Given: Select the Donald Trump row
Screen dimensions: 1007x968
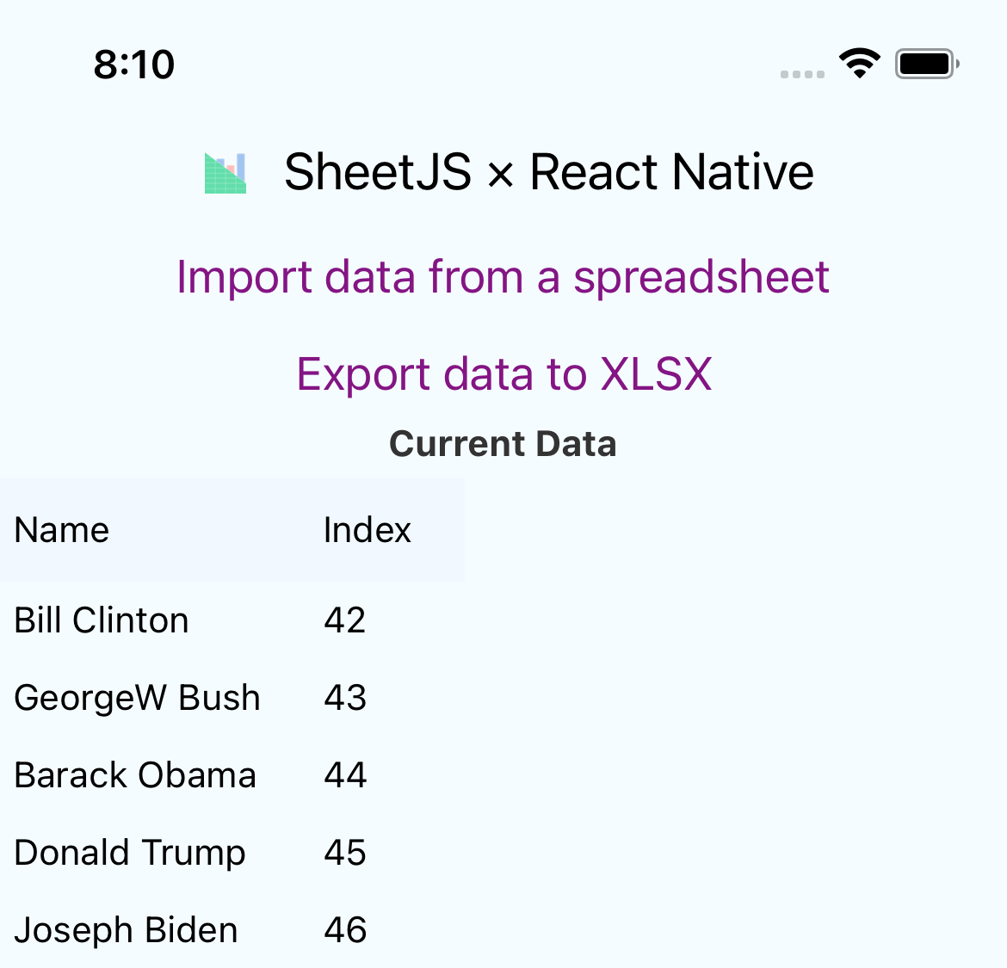Looking at the screenshot, I should 129,852.
